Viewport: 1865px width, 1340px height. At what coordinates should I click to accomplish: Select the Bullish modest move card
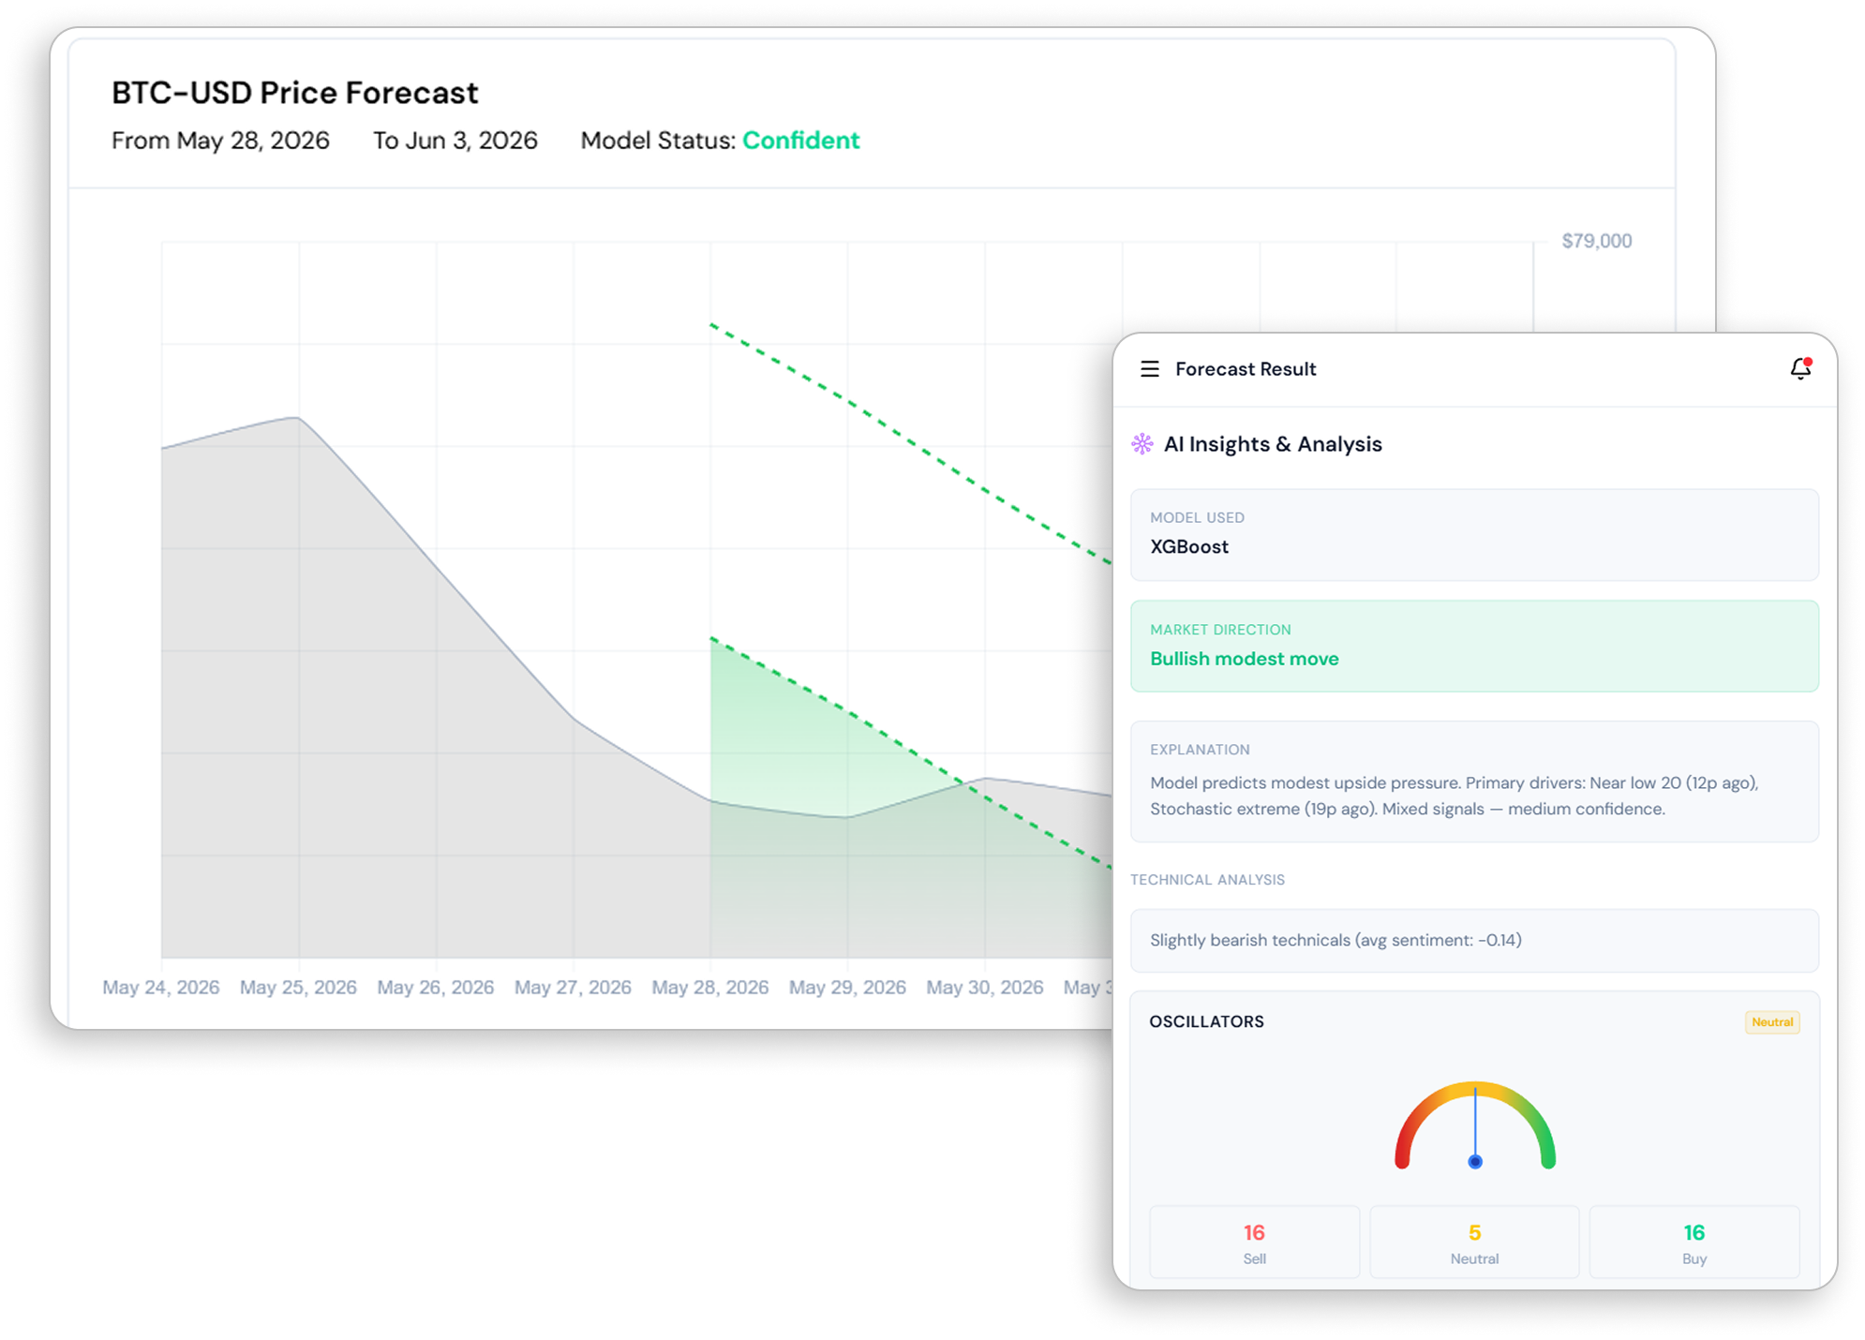click(x=1474, y=647)
